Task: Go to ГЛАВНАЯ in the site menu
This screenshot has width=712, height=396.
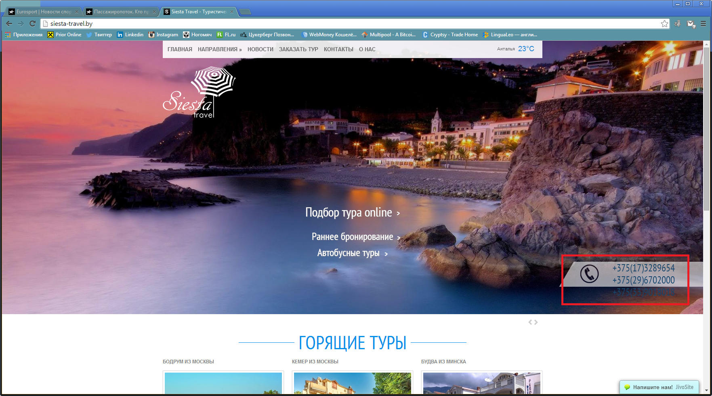Action: pos(180,49)
